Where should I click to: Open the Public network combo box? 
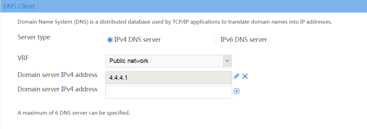tap(169, 61)
